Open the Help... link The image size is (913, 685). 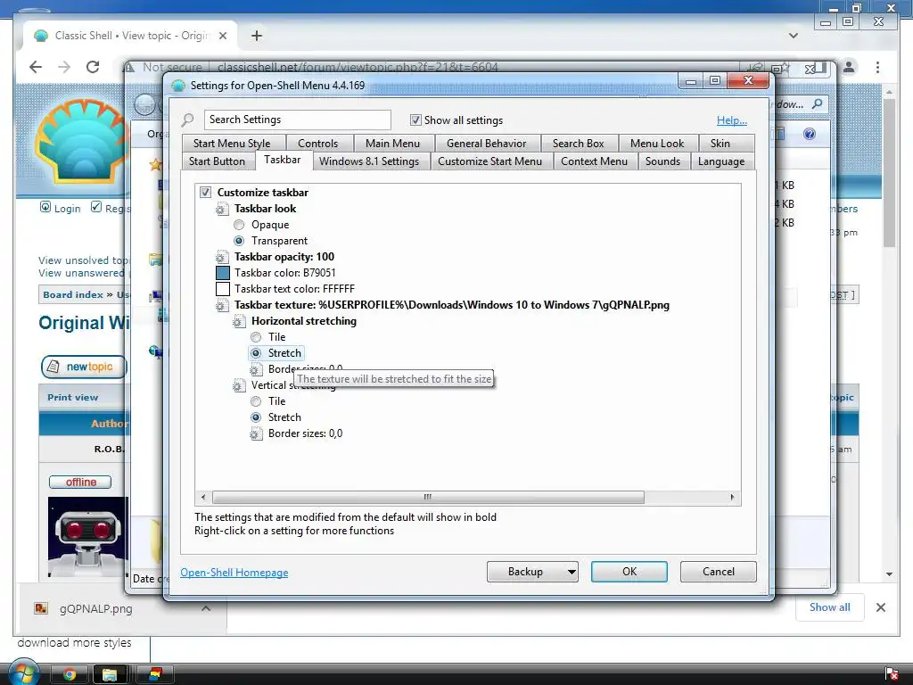(x=732, y=120)
